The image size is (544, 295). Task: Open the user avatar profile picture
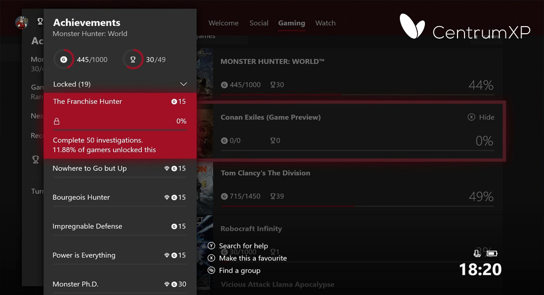point(22,22)
